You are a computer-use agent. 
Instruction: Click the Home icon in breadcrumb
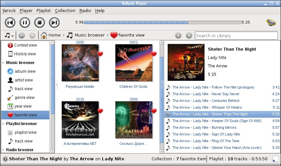pos(44,35)
